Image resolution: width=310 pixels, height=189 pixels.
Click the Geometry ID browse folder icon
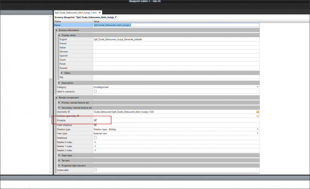[x=257, y=111]
